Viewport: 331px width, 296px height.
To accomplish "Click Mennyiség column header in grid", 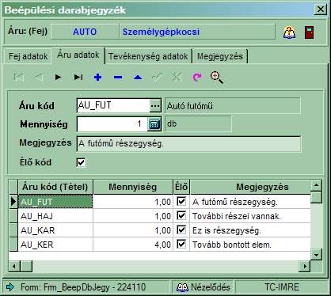I will (133, 187).
